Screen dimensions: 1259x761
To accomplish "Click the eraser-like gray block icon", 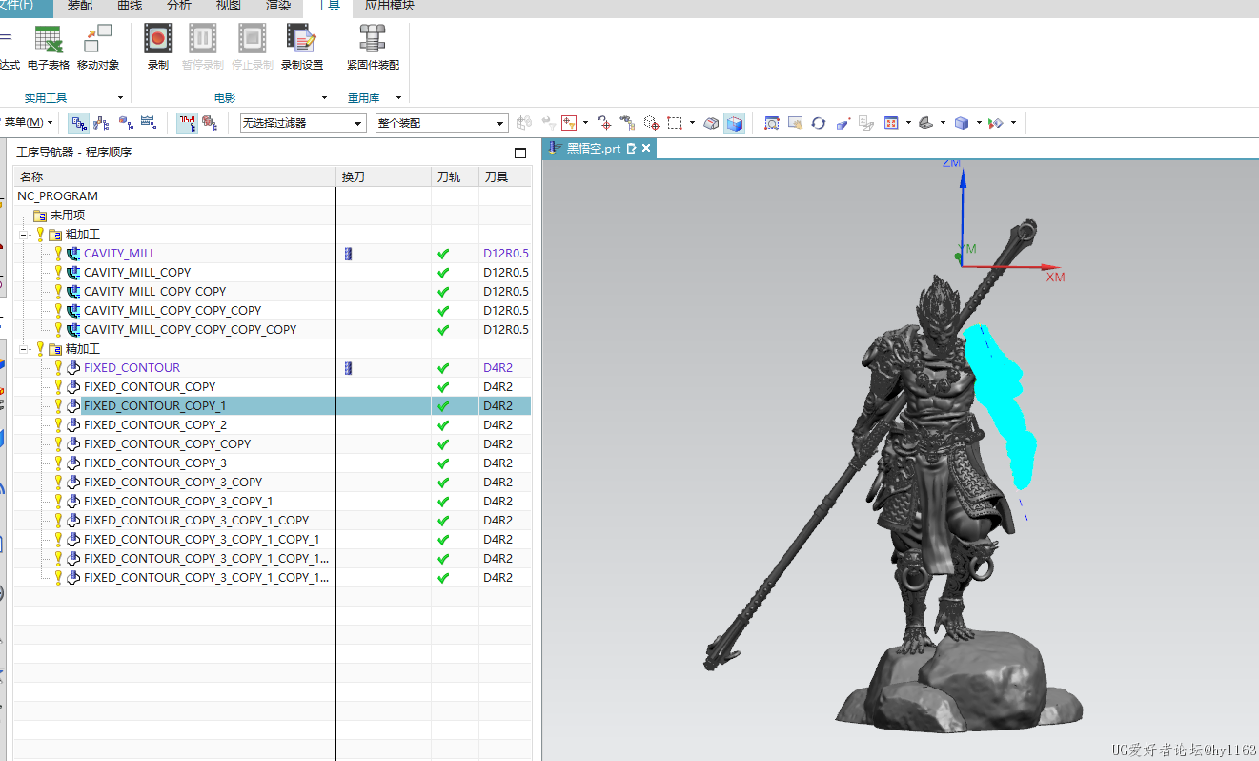I will tap(711, 123).
